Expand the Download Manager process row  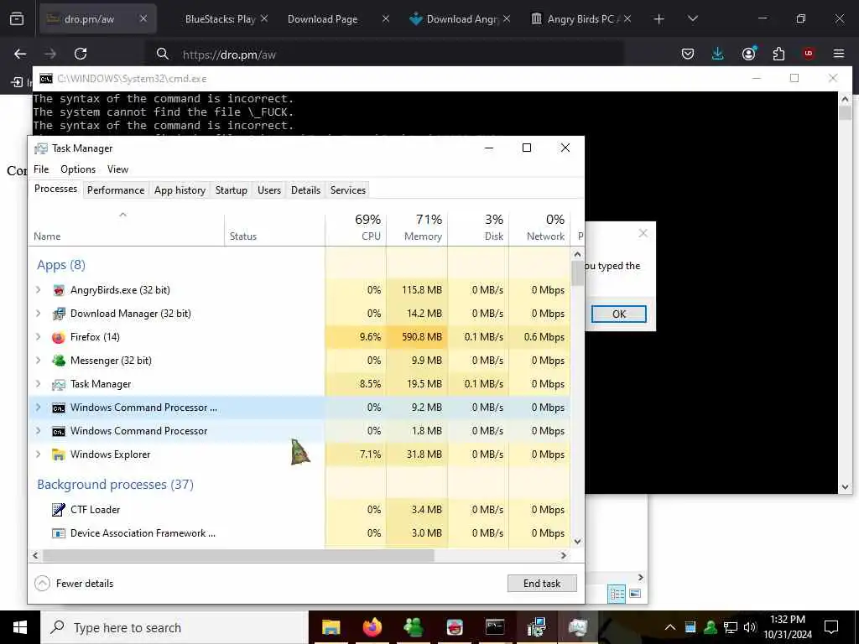click(x=39, y=314)
